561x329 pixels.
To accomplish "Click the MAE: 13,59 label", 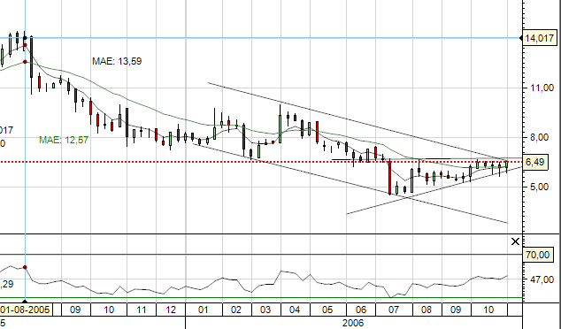I will point(117,61).
